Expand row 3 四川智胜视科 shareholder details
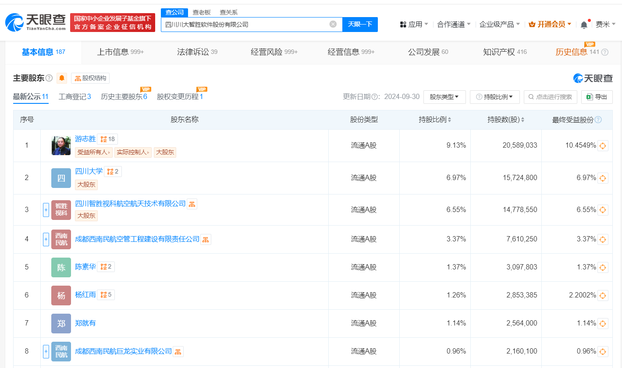Image resolution: width=622 pixels, height=368 pixels. click(46, 210)
